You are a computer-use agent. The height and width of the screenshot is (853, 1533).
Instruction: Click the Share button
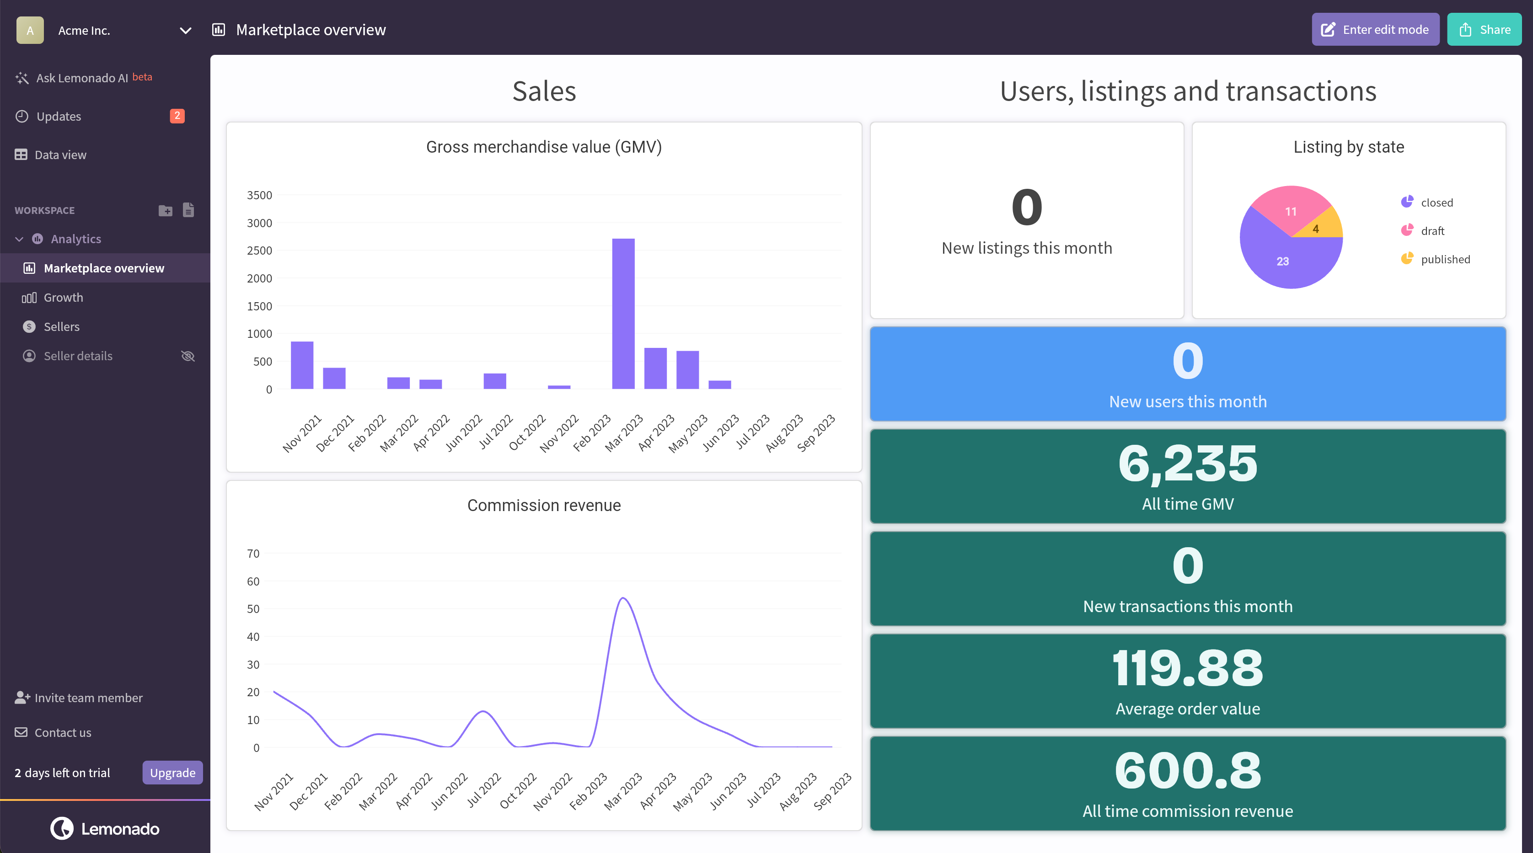pyautogui.click(x=1484, y=30)
